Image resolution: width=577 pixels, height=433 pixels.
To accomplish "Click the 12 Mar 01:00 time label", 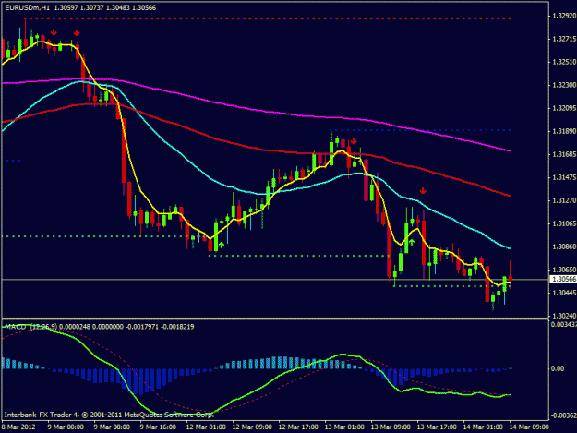I will tap(206, 427).
